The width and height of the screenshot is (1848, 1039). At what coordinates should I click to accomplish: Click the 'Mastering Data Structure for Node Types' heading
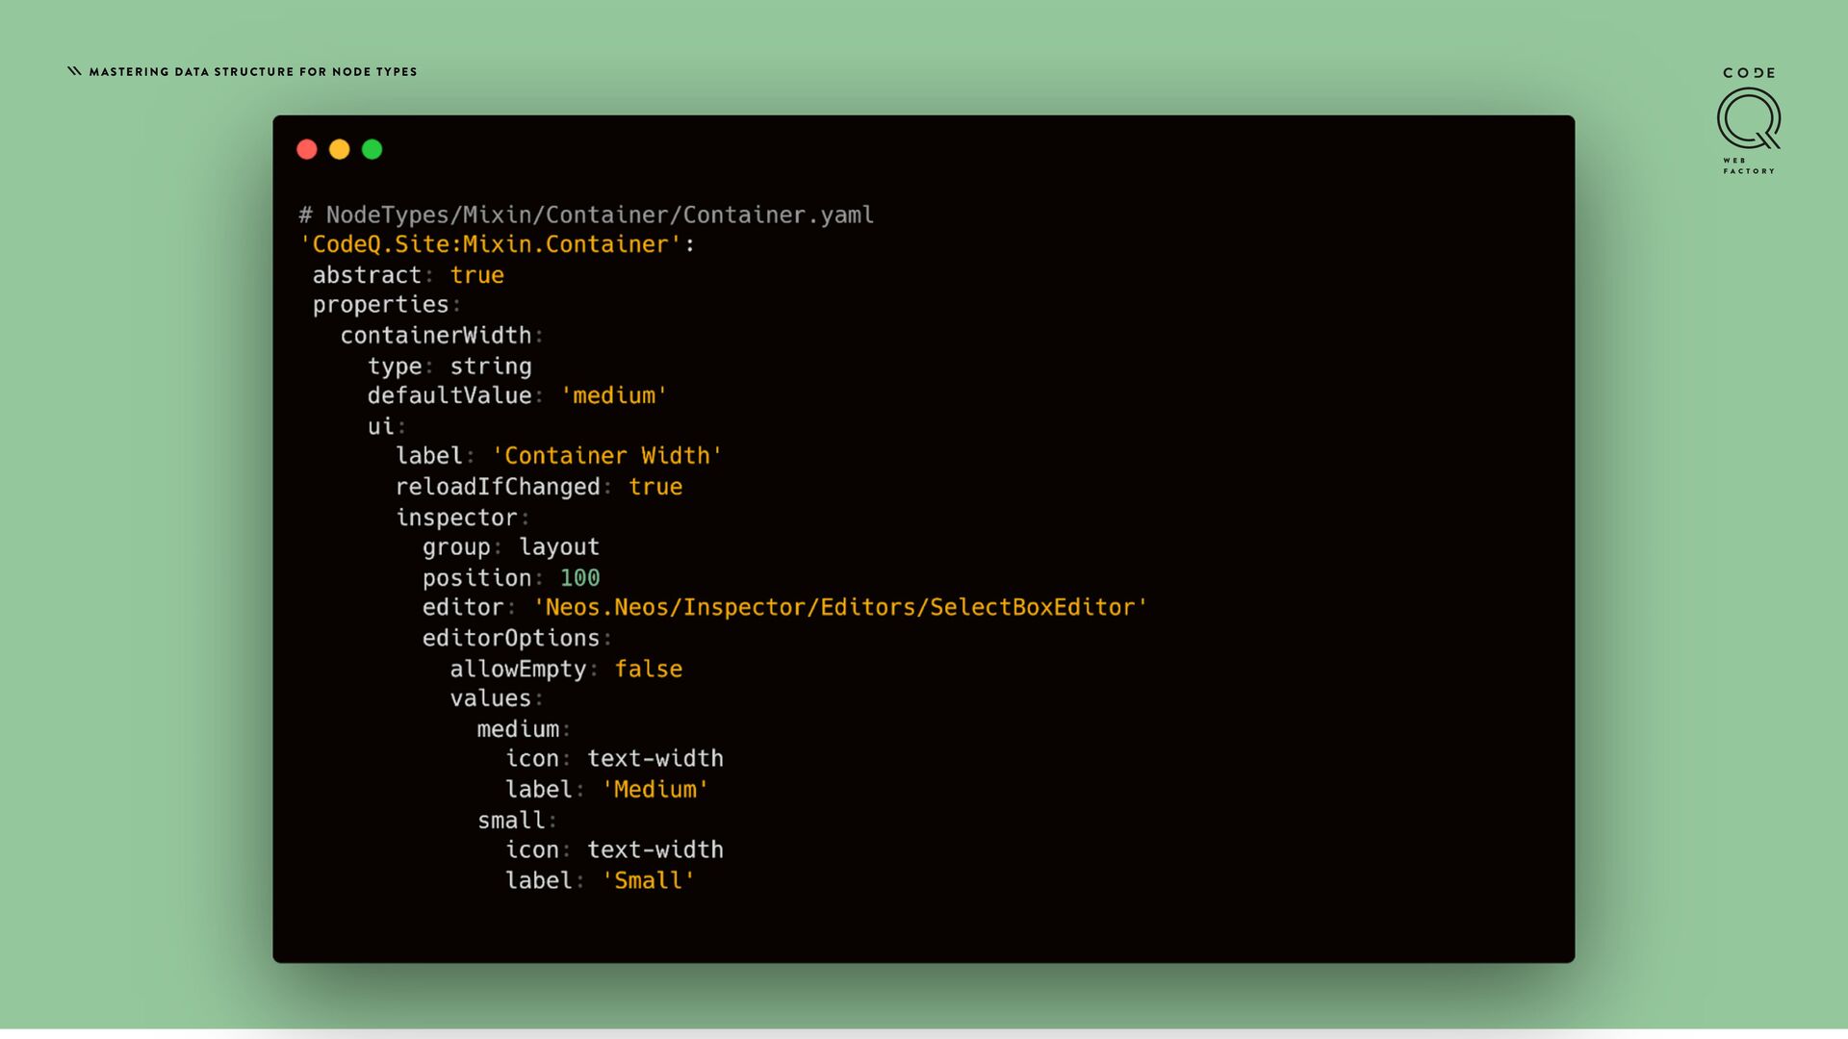pyautogui.click(x=253, y=72)
